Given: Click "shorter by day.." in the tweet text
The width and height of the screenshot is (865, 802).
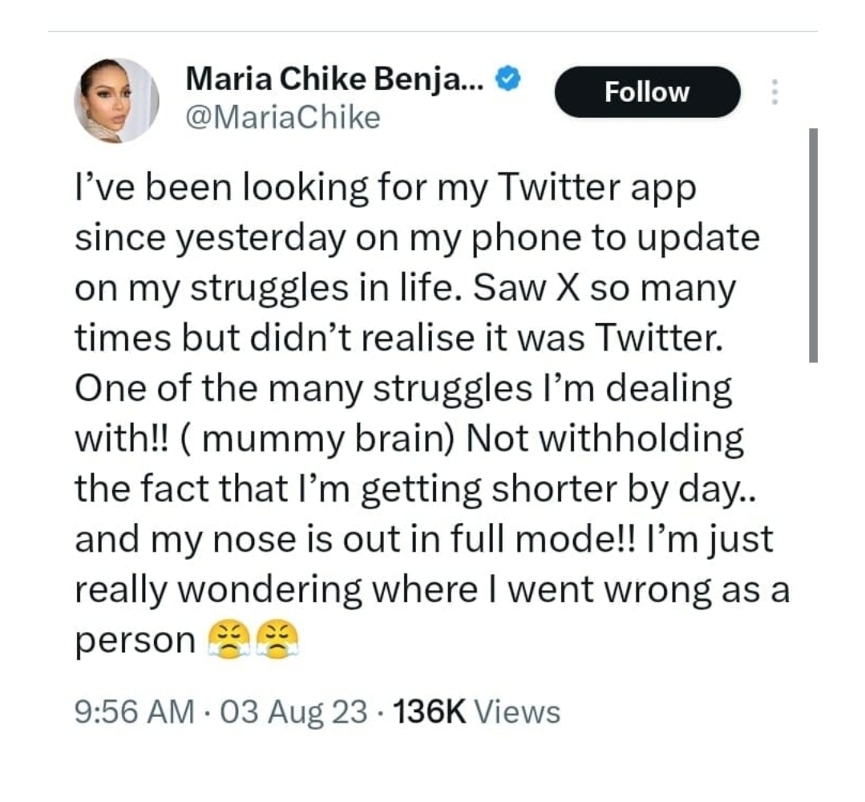Looking at the screenshot, I should coord(624,489).
